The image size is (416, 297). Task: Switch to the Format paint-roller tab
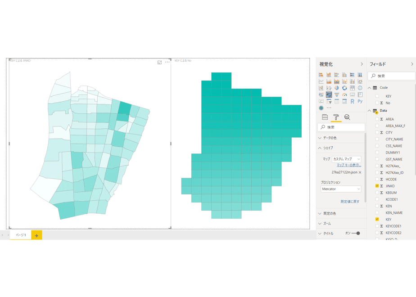[x=336, y=117]
